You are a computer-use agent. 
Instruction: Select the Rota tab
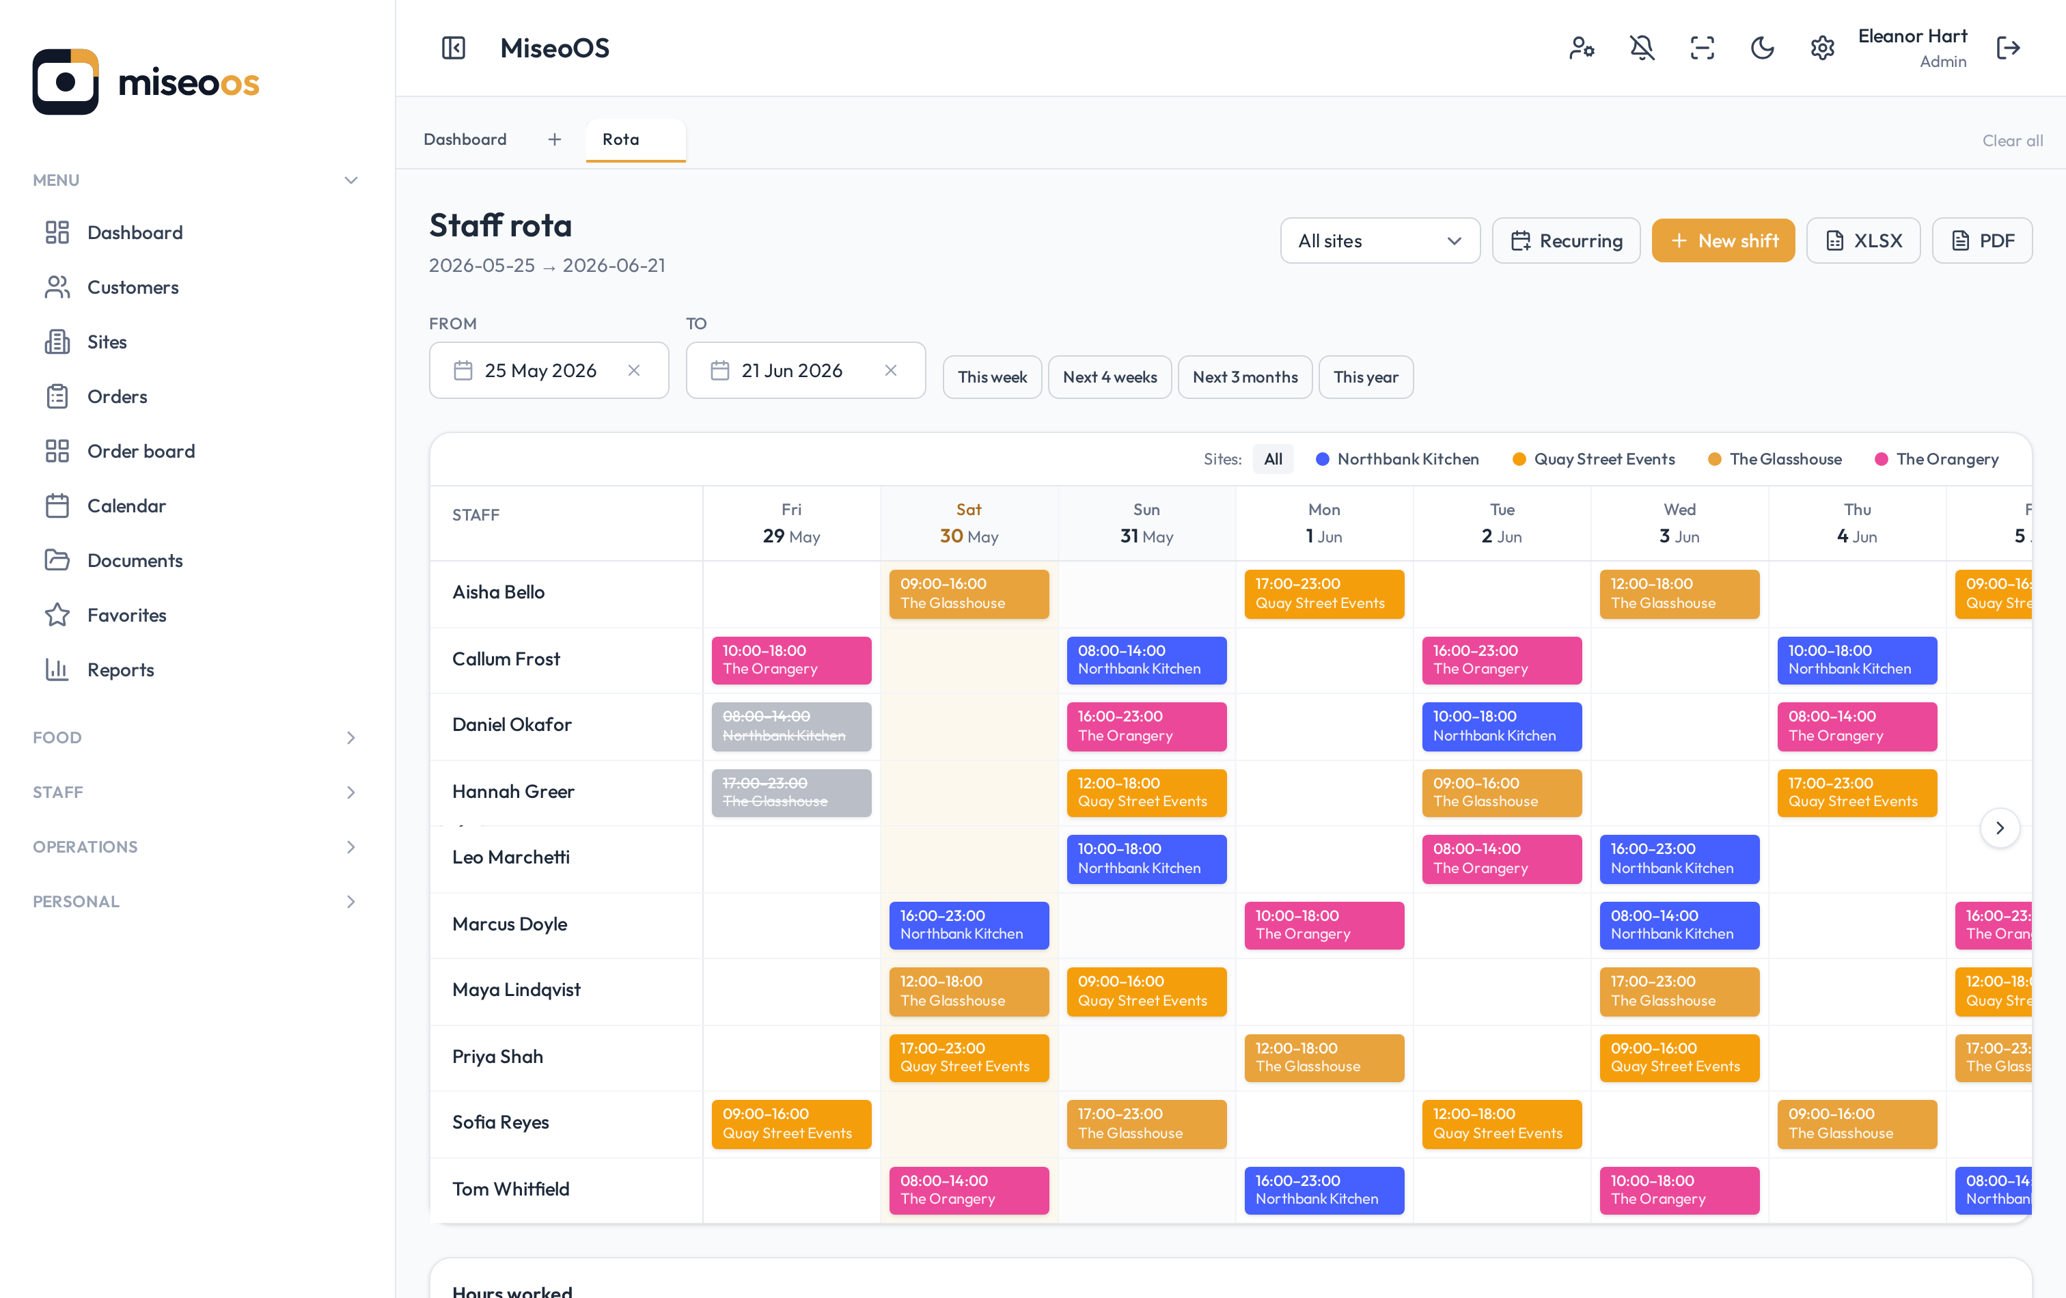pos(635,139)
